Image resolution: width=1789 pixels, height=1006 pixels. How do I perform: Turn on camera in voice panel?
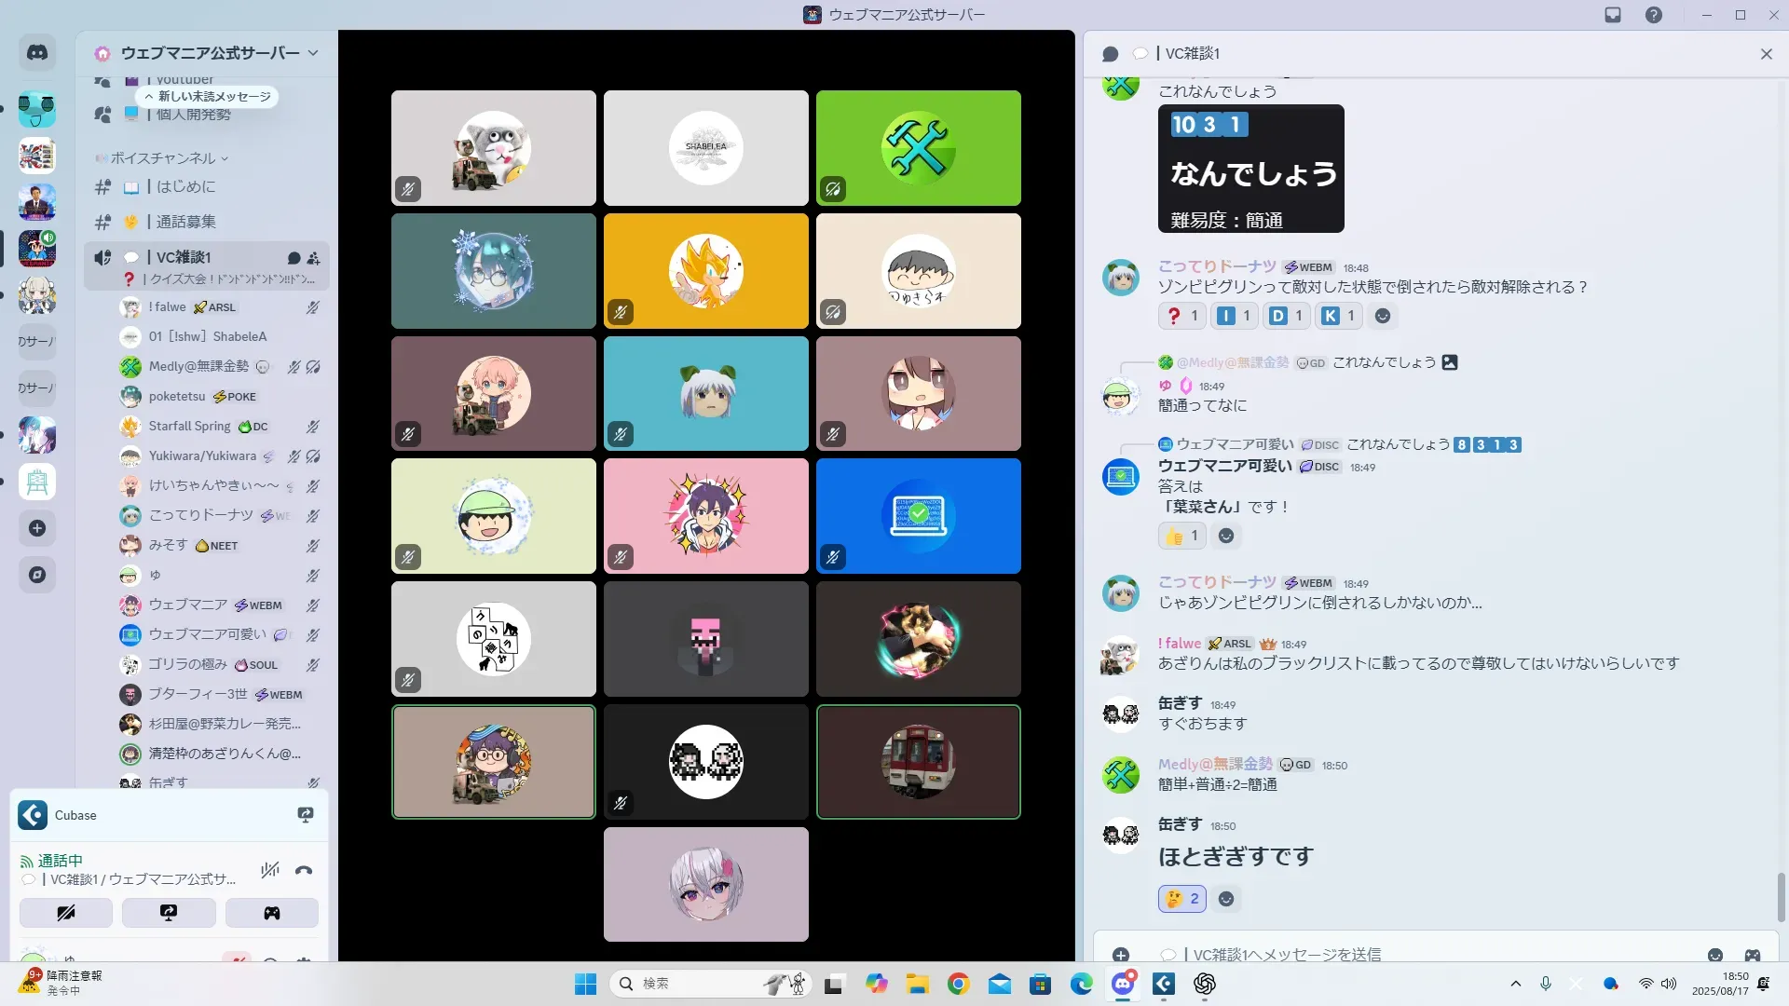66,913
